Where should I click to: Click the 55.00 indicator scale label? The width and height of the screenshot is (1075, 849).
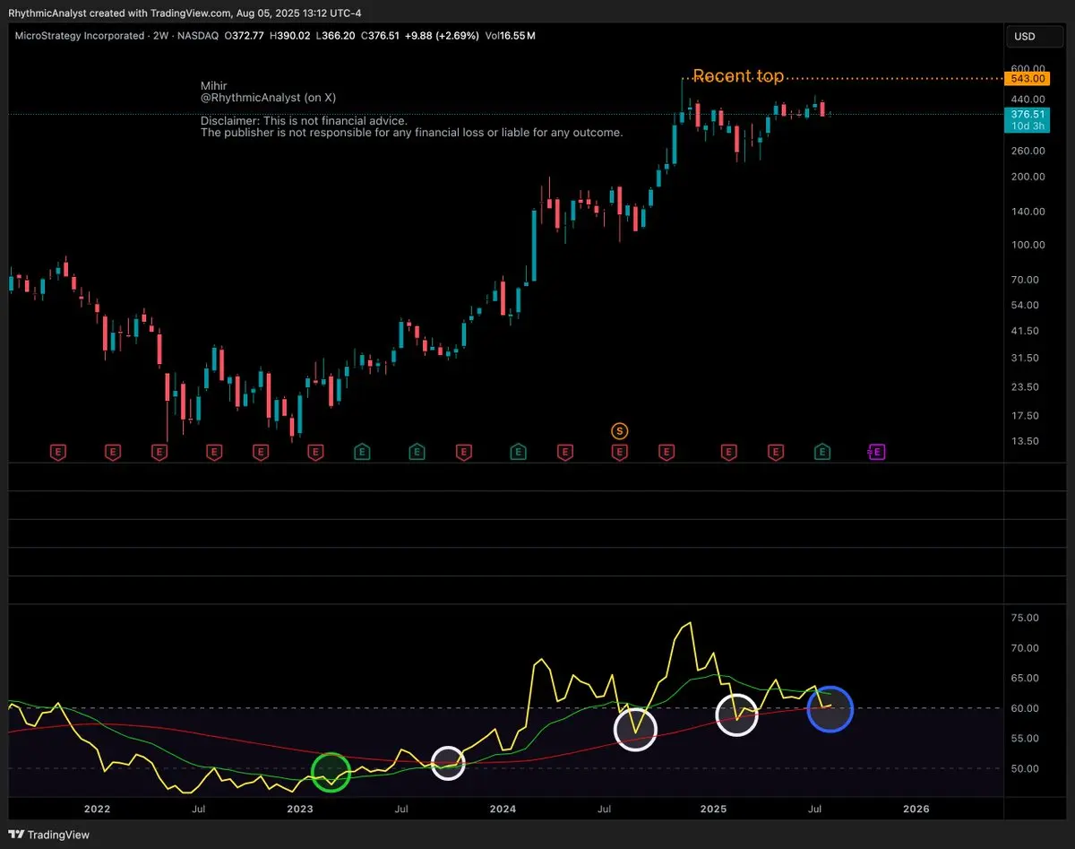[x=1025, y=739]
